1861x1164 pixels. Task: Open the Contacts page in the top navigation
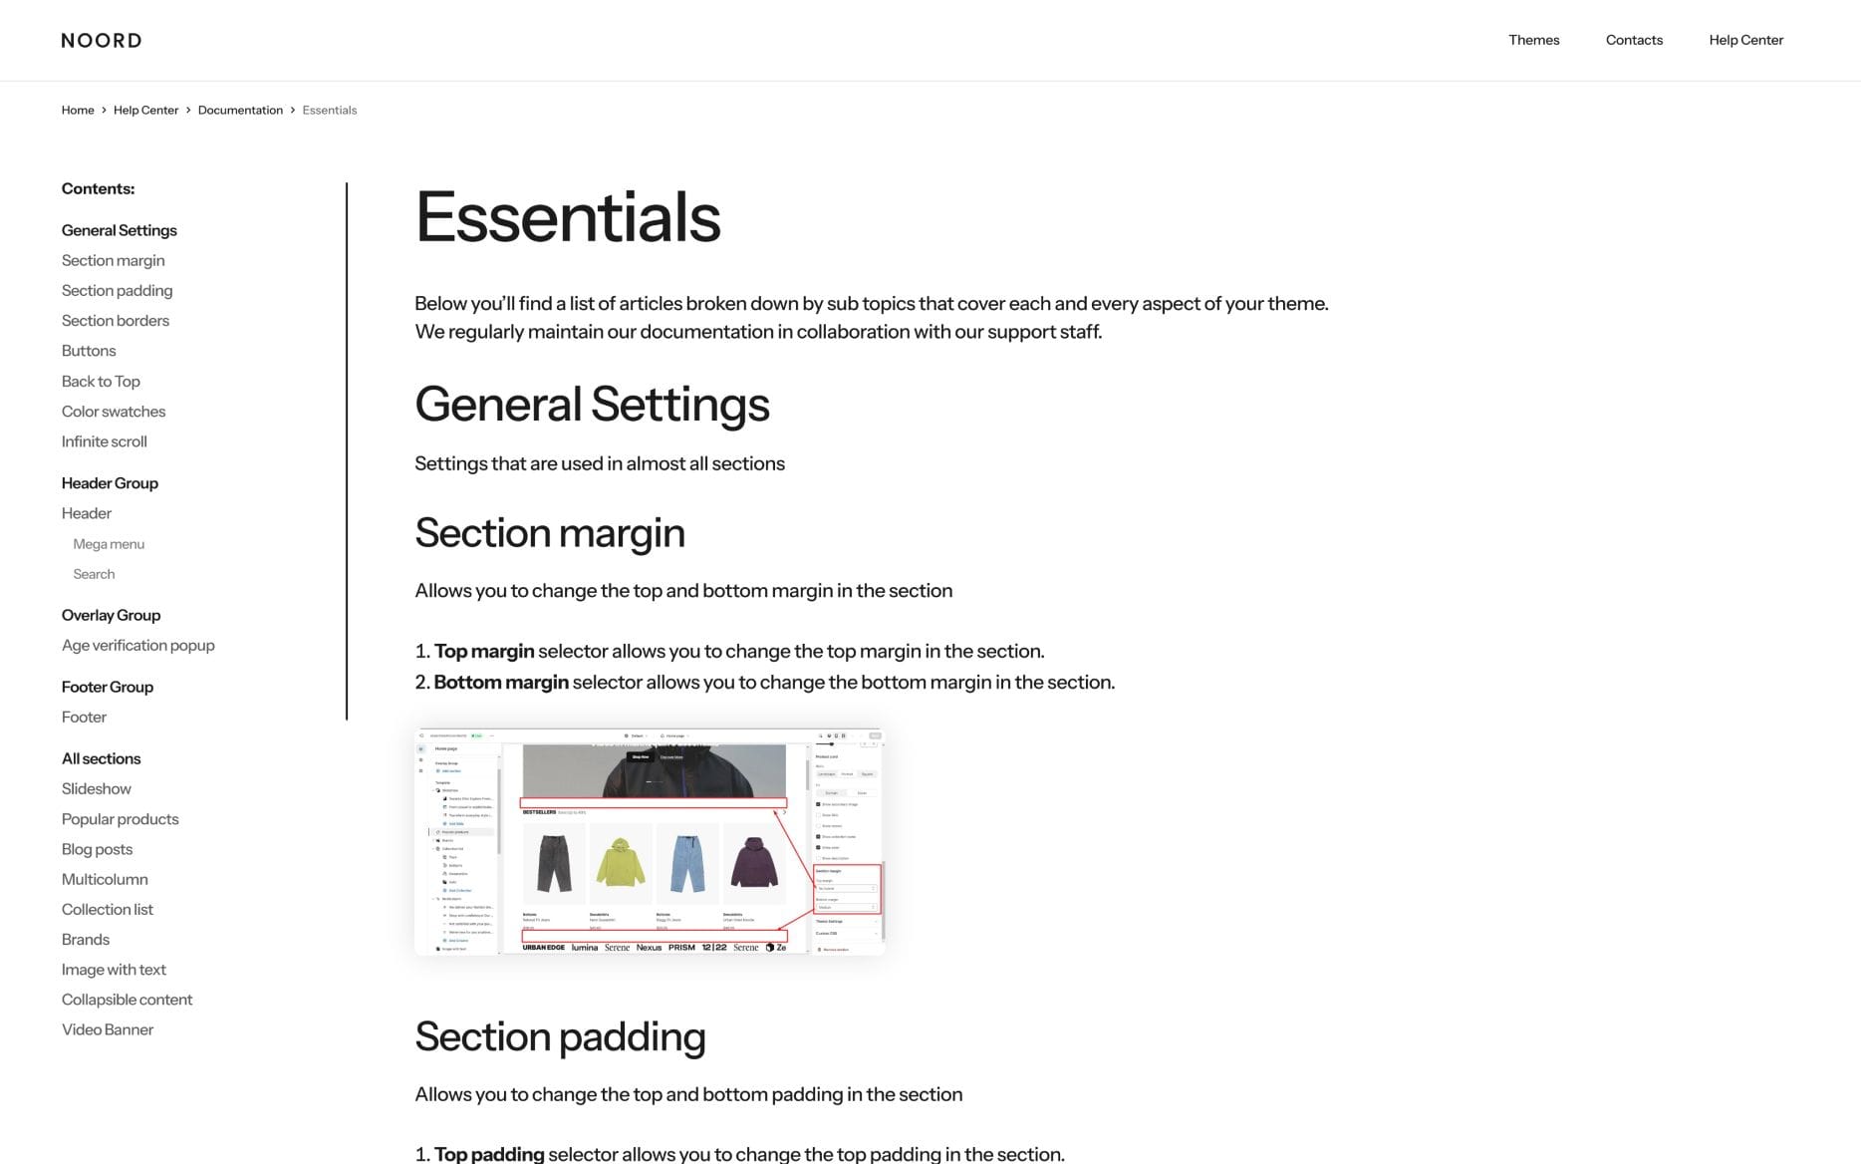(x=1634, y=40)
